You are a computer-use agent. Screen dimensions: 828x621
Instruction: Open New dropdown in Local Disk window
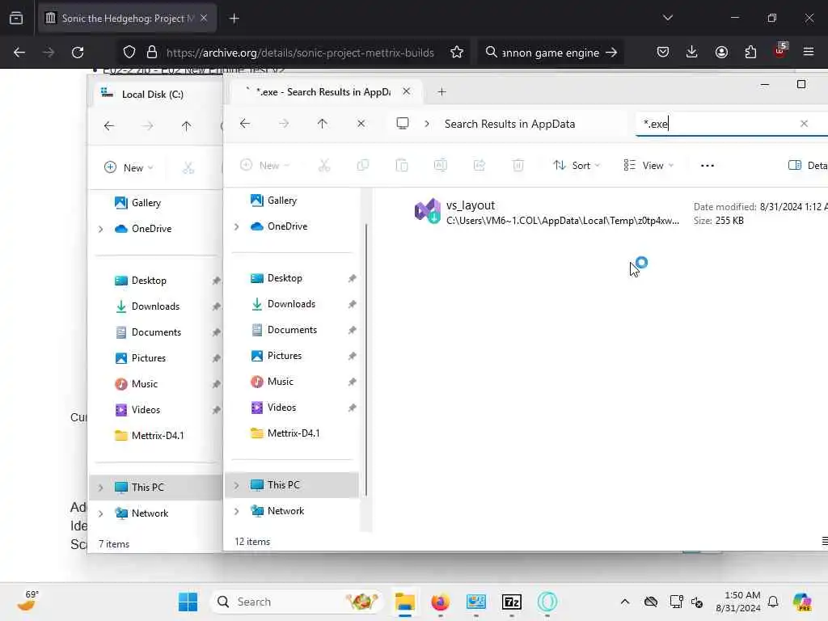coord(129,167)
